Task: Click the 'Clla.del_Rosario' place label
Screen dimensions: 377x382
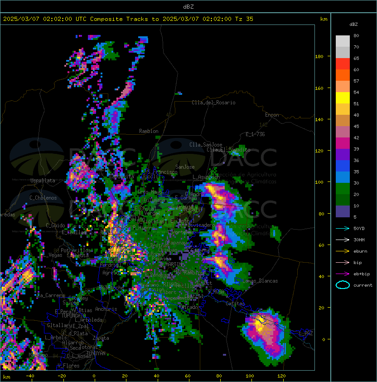Action: coord(213,103)
